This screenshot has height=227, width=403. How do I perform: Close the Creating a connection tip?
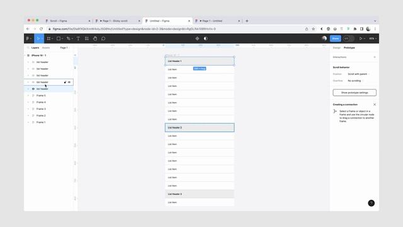(x=375, y=105)
